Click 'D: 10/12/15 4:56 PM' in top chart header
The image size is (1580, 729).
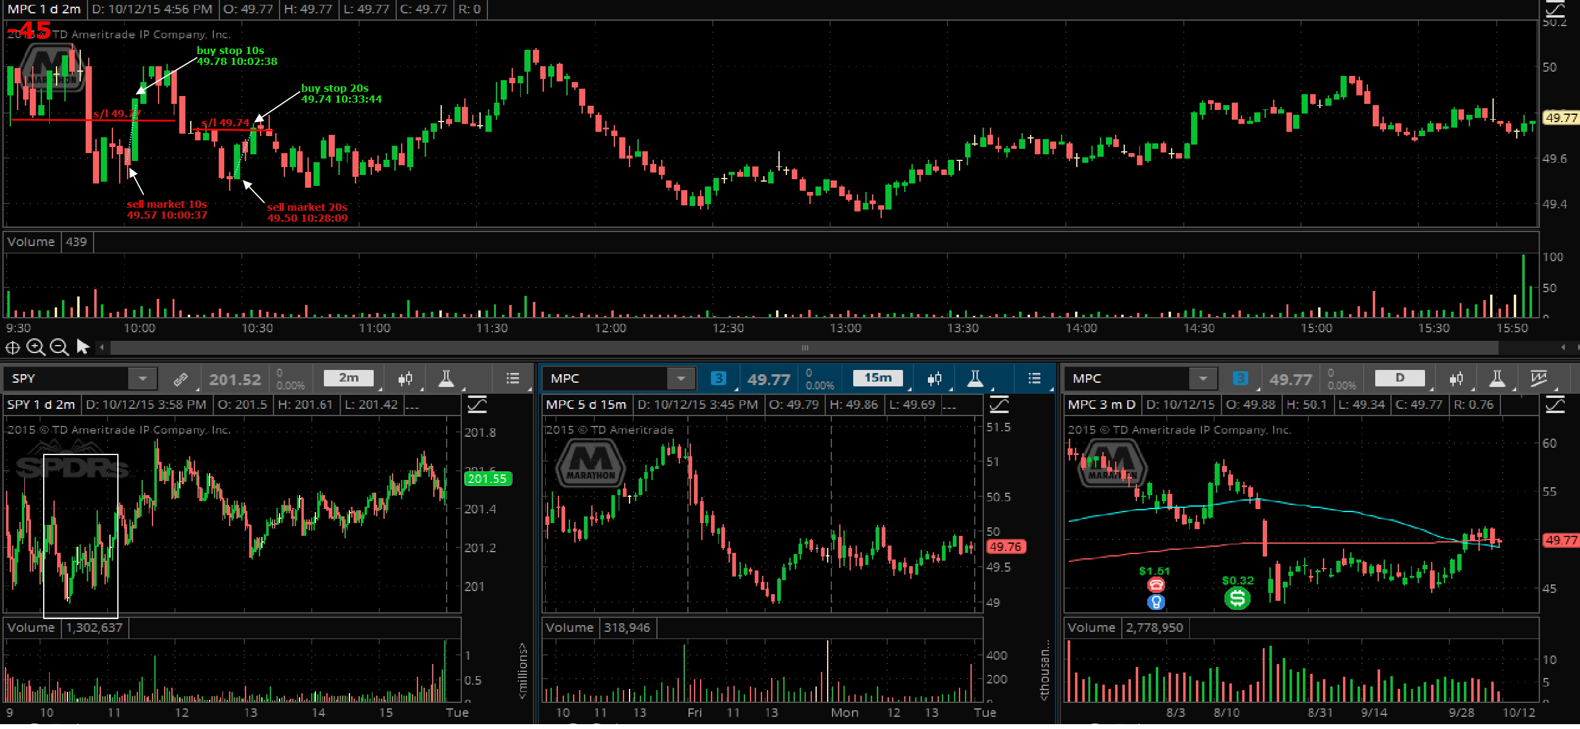point(151,9)
